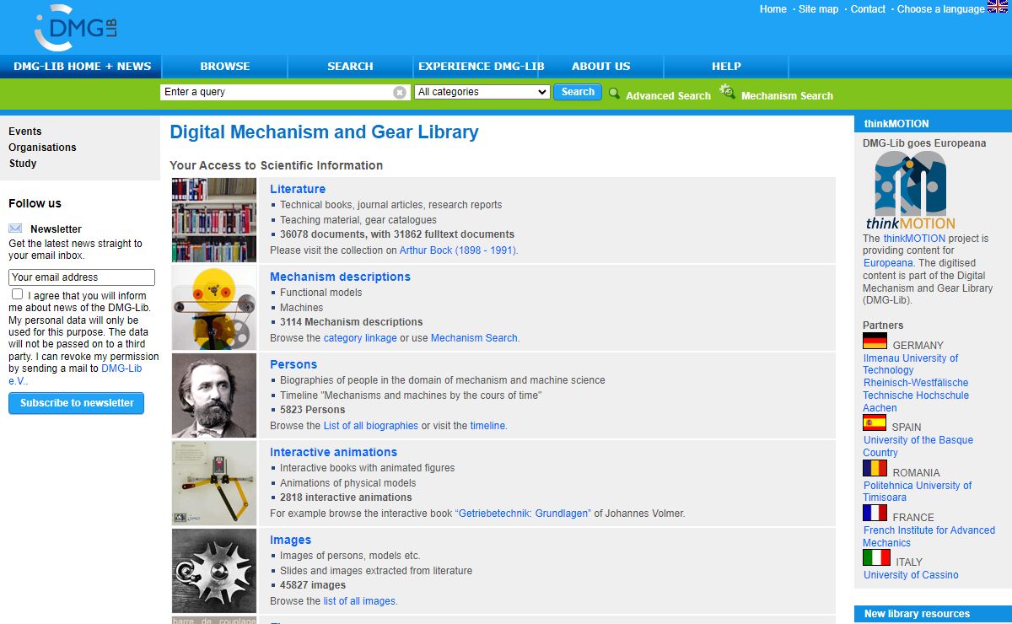Viewport: 1012px width, 624px height.
Task: Click the Italy flag icon
Action: tap(876, 557)
